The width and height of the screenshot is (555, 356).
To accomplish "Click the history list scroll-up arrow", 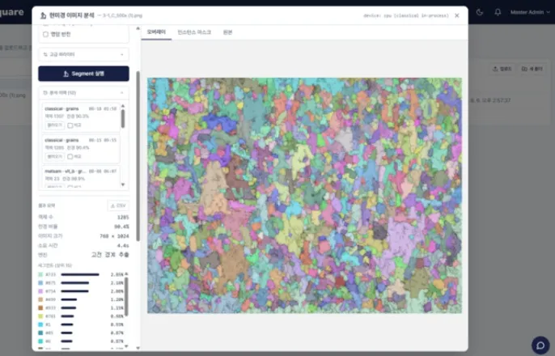I will click(x=123, y=106).
